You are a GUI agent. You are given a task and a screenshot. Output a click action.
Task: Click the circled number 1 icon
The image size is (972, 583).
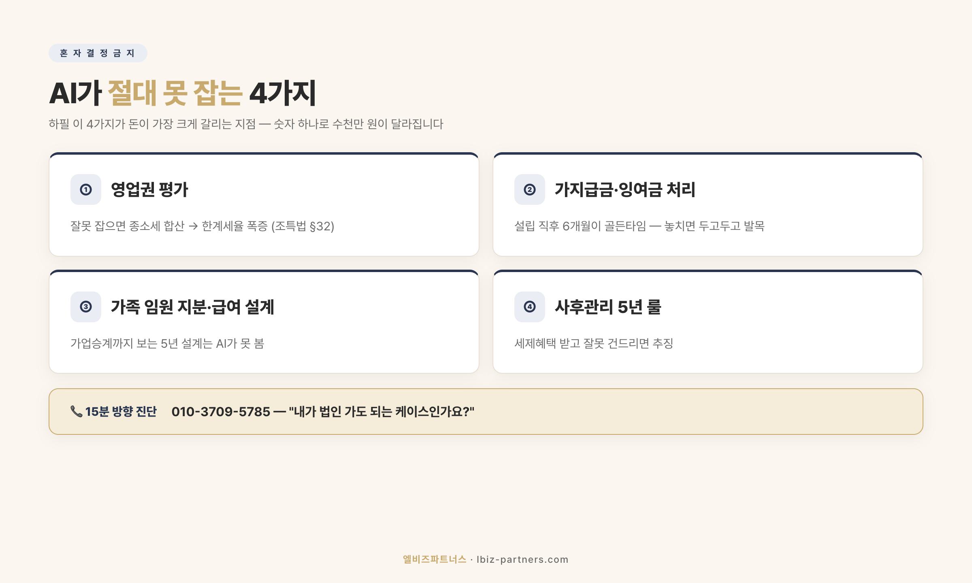86,189
